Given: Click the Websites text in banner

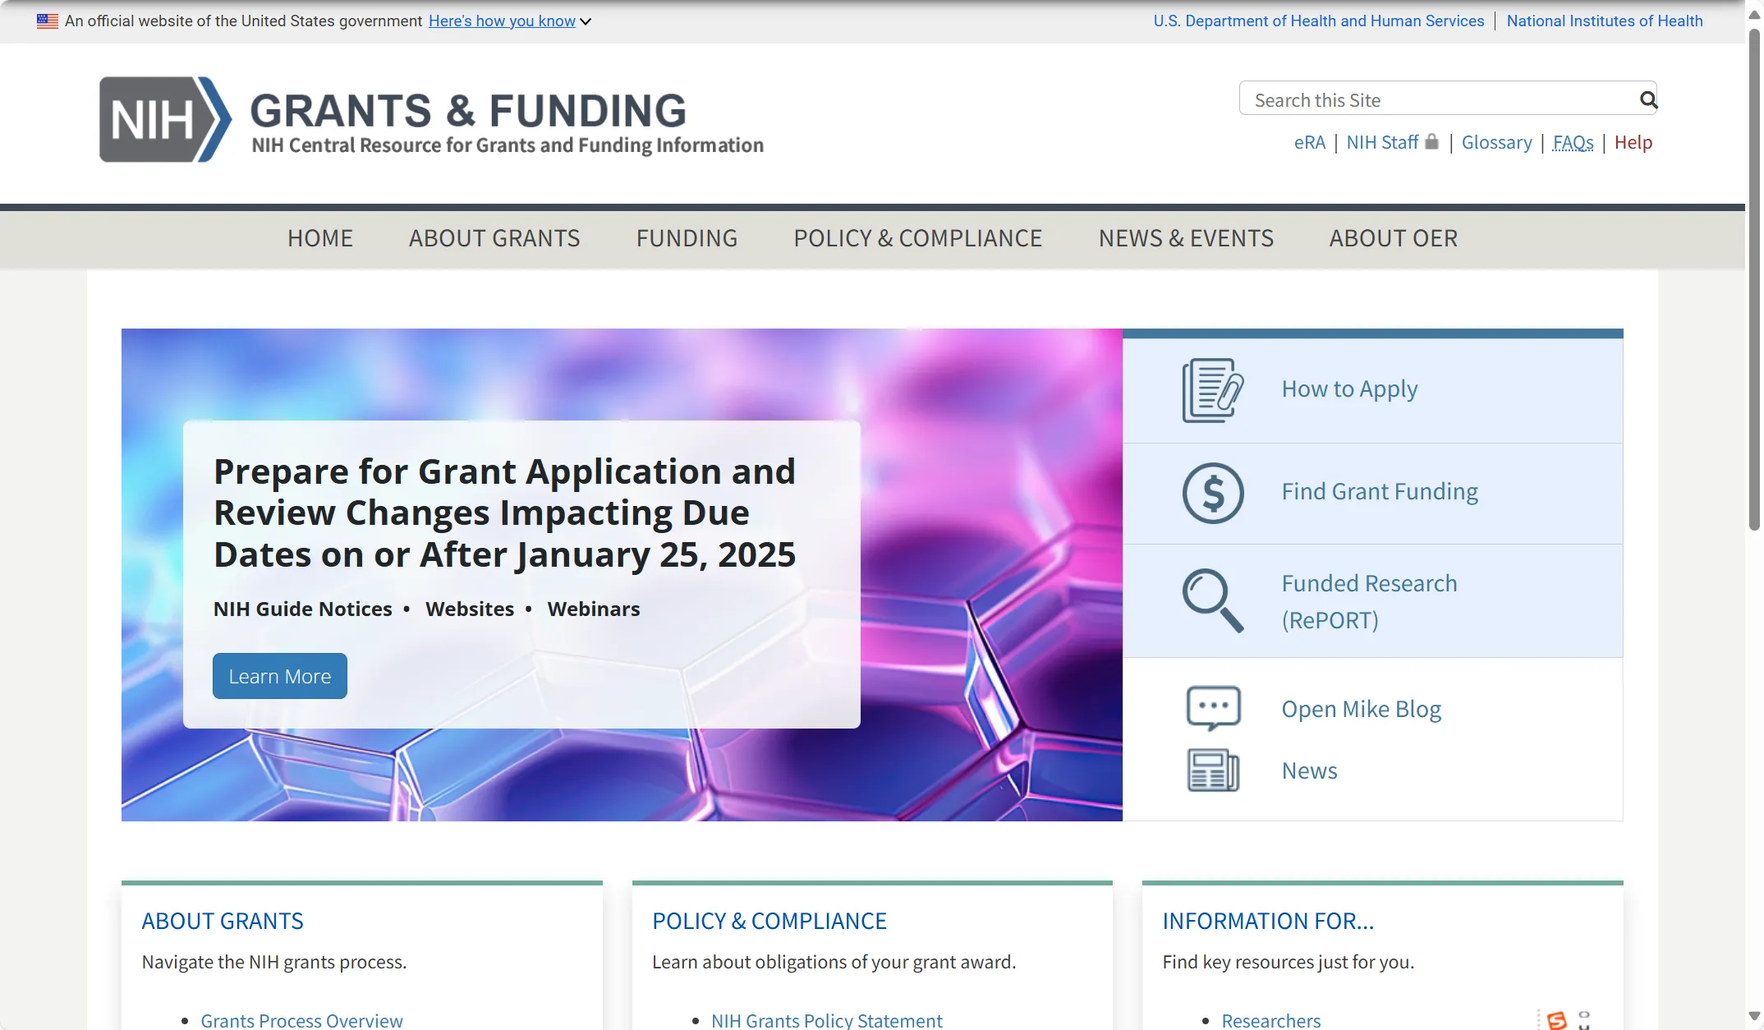Looking at the screenshot, I should tap(469, 609).
